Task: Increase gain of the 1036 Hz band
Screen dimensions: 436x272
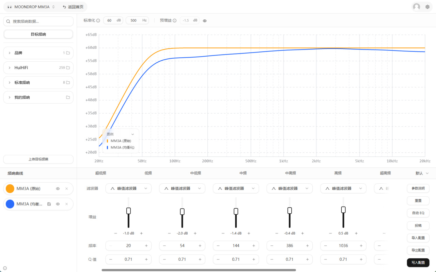Action: (x=356, y=233)
